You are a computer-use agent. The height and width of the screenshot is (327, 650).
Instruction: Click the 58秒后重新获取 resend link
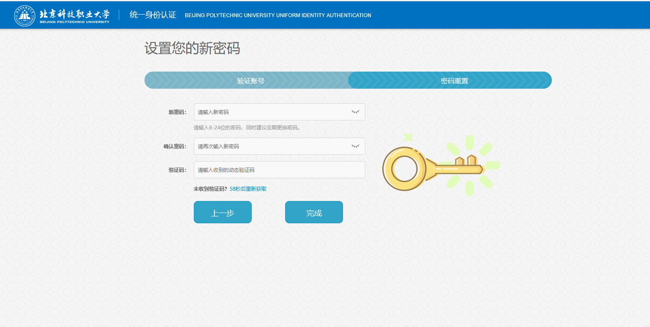coord(248,189)
